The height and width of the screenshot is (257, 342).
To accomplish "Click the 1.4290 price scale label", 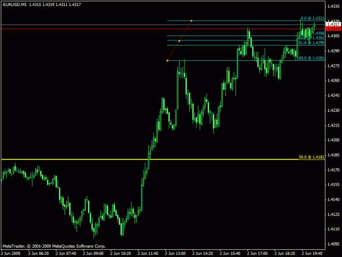I will [x=333, y=50].
